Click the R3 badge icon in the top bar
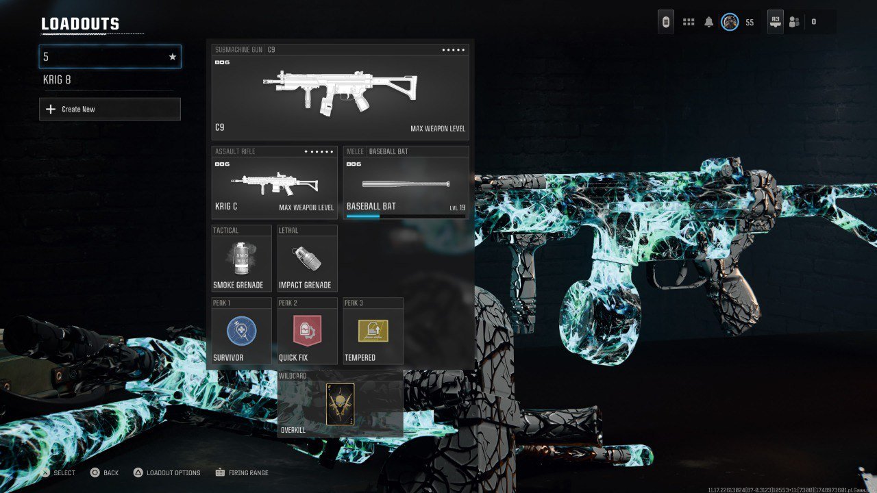This screenshot has width=877, height=493. tap(776, 22)
